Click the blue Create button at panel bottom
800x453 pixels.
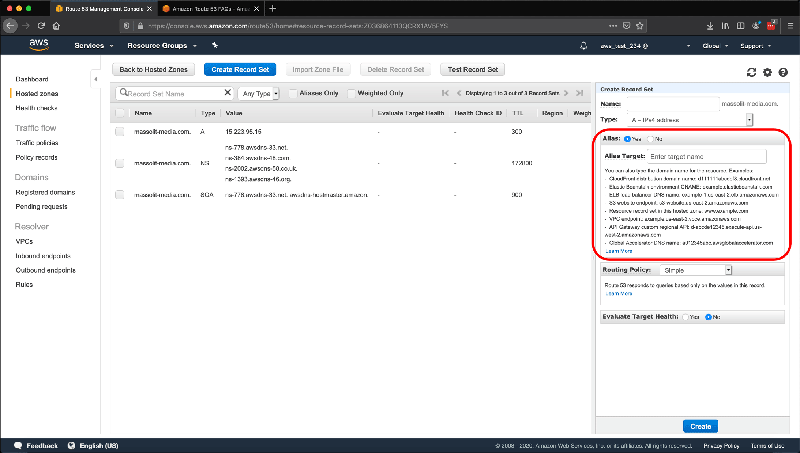tap(701, 426)
